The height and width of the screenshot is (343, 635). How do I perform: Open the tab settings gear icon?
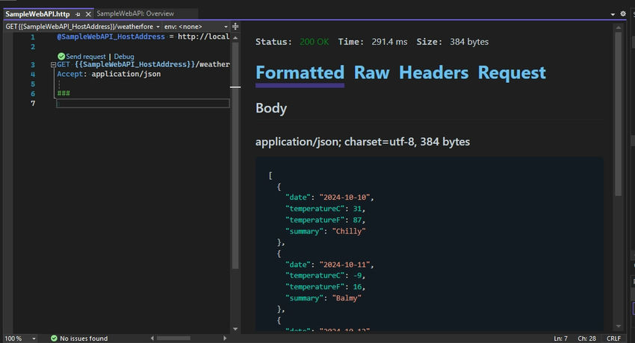pyautogui.click(x=623, y=13)
